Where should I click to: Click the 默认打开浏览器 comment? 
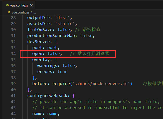pos(90,53)
